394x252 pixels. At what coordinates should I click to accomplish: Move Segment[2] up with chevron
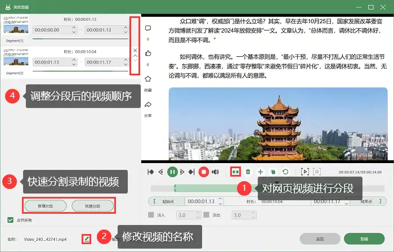click(135, 56)
